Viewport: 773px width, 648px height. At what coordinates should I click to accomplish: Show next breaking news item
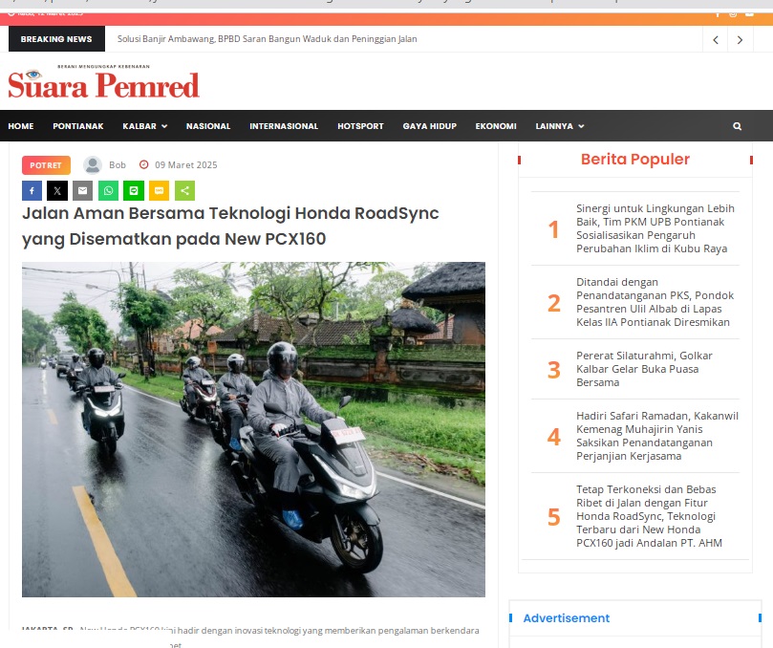[x=740, y=40]
